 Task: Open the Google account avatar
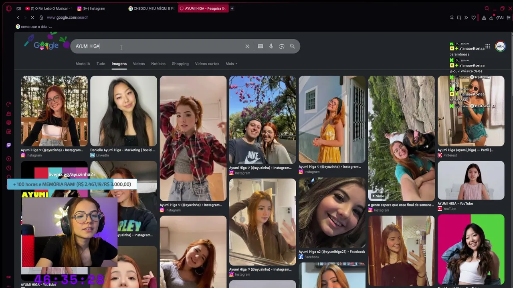[500, 46]
